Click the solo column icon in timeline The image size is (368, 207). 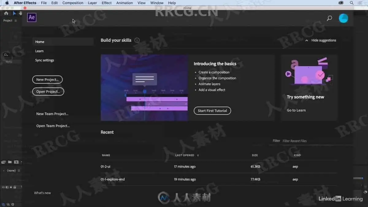[x=11, y=187]
